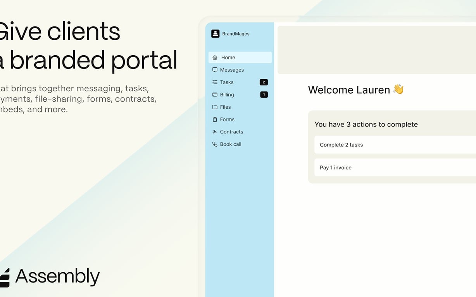
Task: Click the Contracts signature icon
Action: (x=215, y=131)
